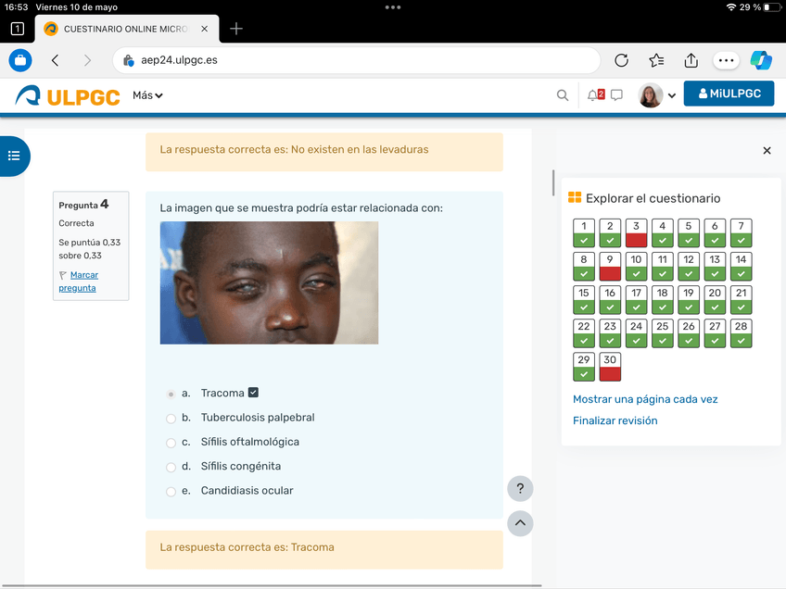This screenshot has width=786, height=589.
Task: Expand the Más dropdown menu
Action: [x=147, y=95]
